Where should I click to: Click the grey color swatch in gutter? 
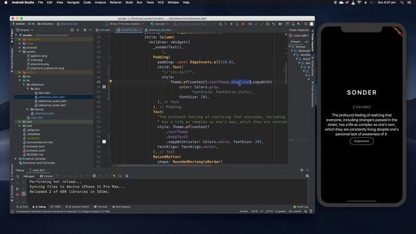pyautogui.click(x=104, y=86)
